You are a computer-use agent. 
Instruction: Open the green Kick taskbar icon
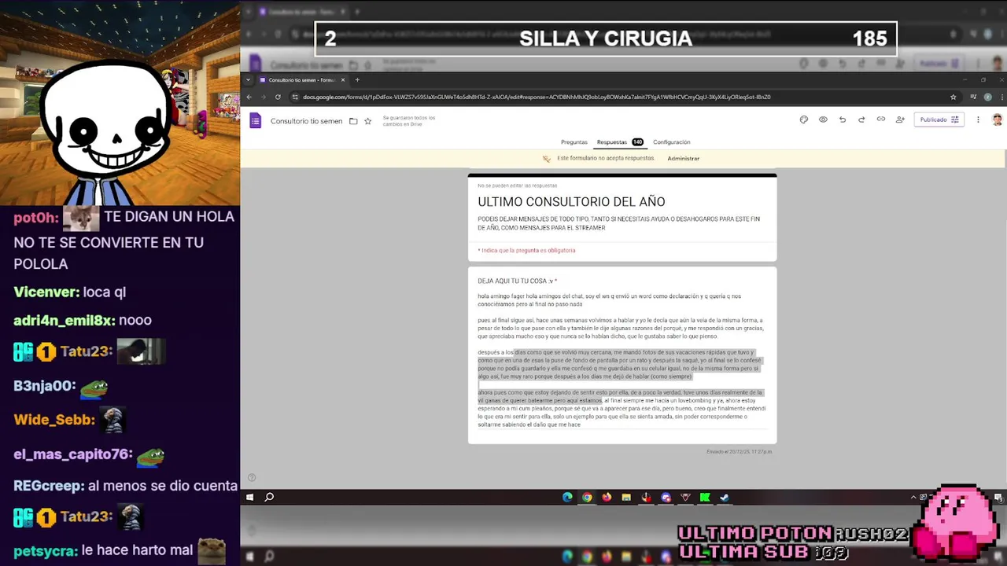(705, 497)
